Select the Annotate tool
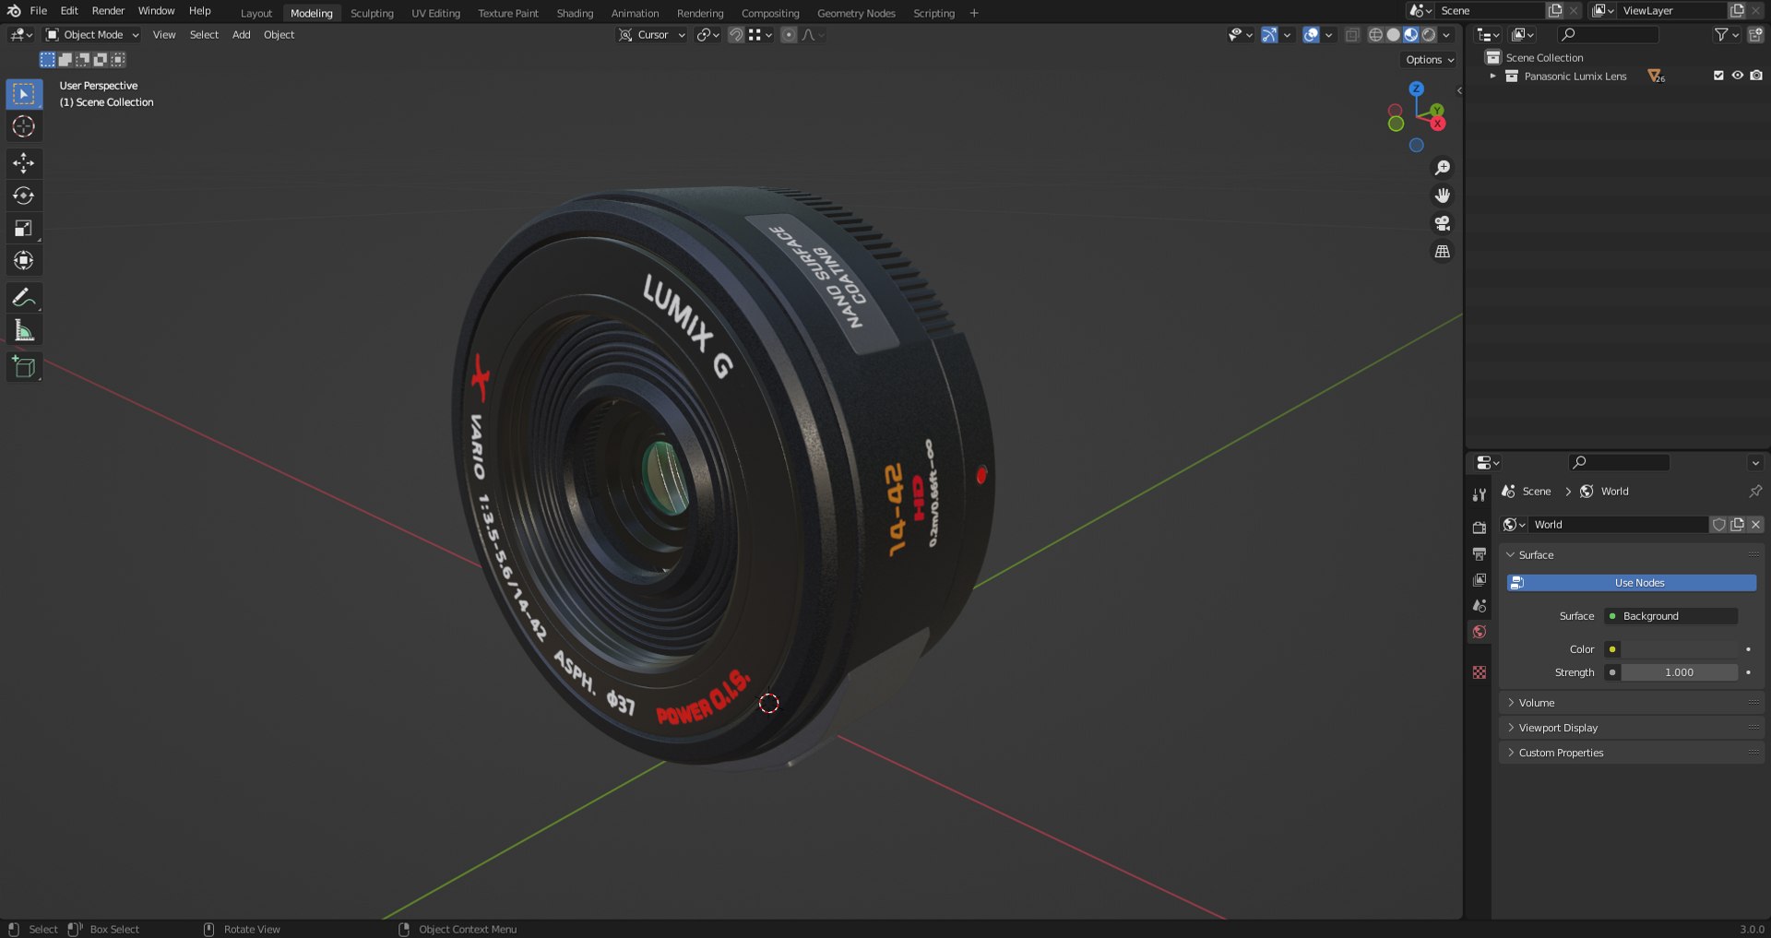The image size is (1771, 938). 24,298
